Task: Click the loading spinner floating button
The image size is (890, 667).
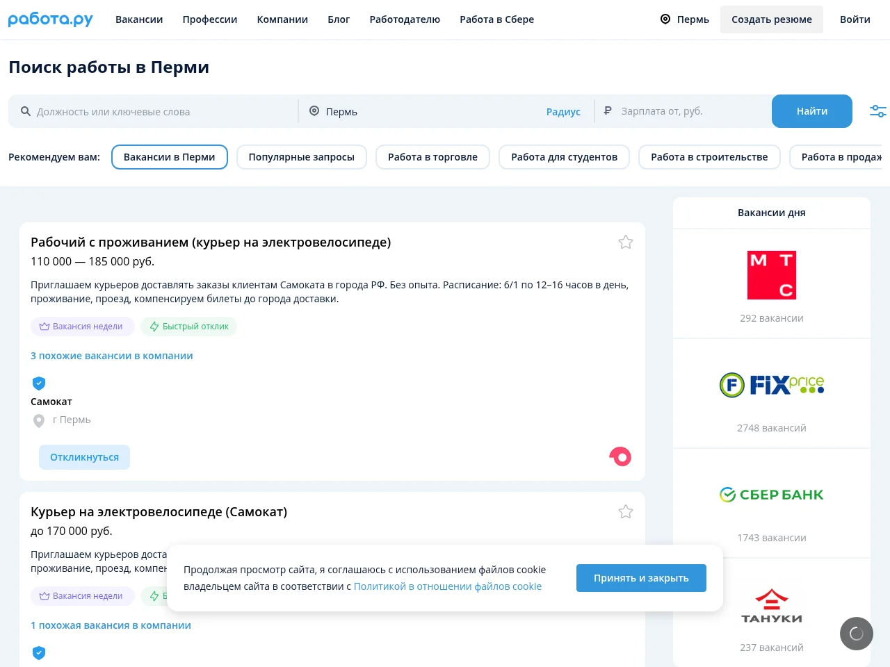Action: tap(857, 634)
